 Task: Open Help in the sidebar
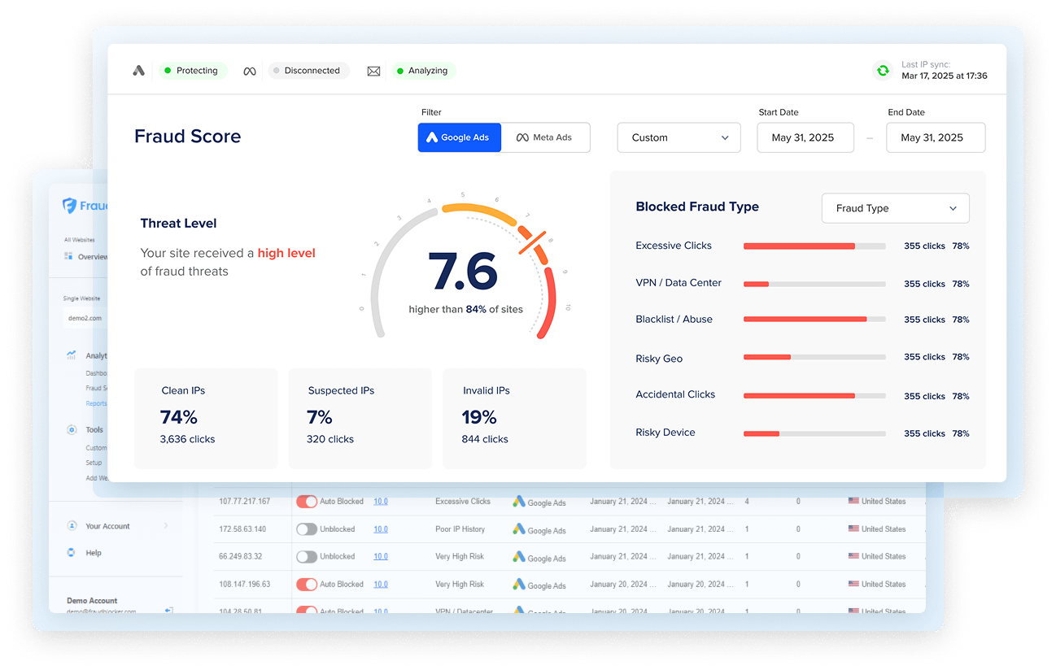pyautogui.click(x=94, y=553)
